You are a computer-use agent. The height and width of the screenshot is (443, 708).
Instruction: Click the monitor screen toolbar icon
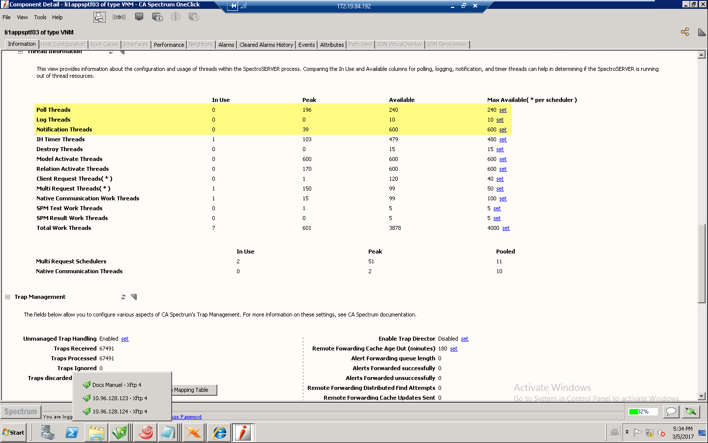click(139, 17)
